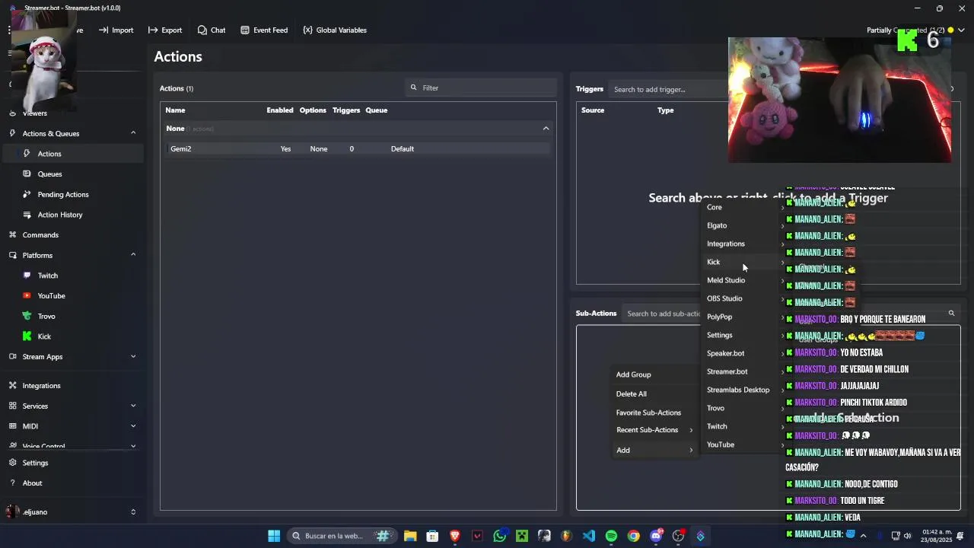
Task: Click the Triggers column header in actions
Action: pyautogui.click(x=345, y=110)
